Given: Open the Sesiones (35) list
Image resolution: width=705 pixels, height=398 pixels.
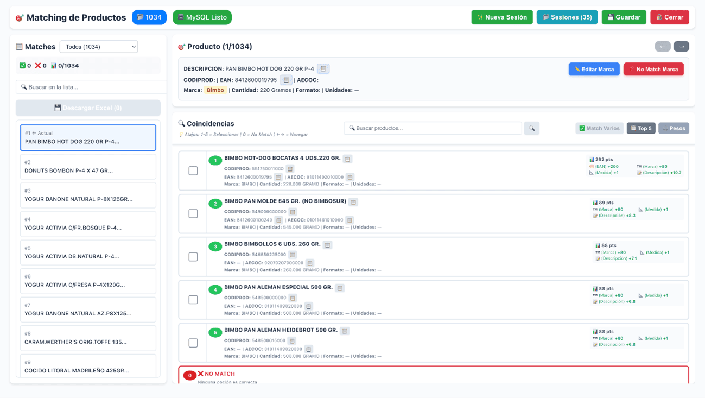Looking at the screenshot, I should coord(567,17).
